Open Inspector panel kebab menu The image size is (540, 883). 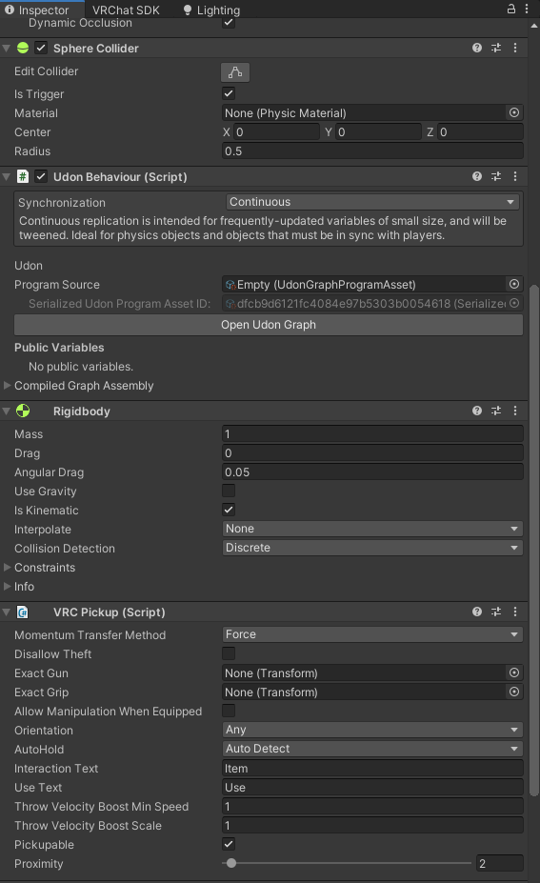pos(527,9)
